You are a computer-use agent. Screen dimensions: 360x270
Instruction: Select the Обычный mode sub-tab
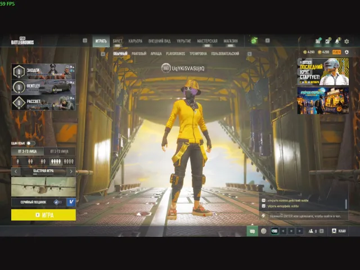pos(120,54)
